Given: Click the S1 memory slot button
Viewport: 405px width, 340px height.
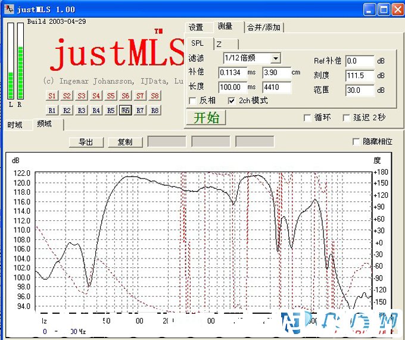Looking at the screenshot, I should 52,96.
